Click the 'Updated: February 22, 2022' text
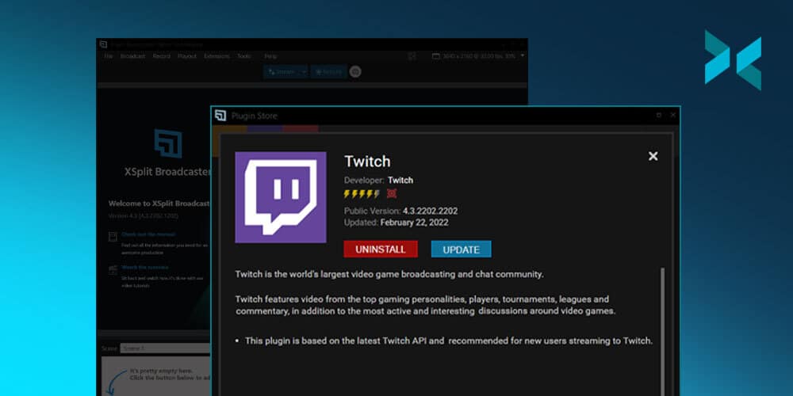 396,223
